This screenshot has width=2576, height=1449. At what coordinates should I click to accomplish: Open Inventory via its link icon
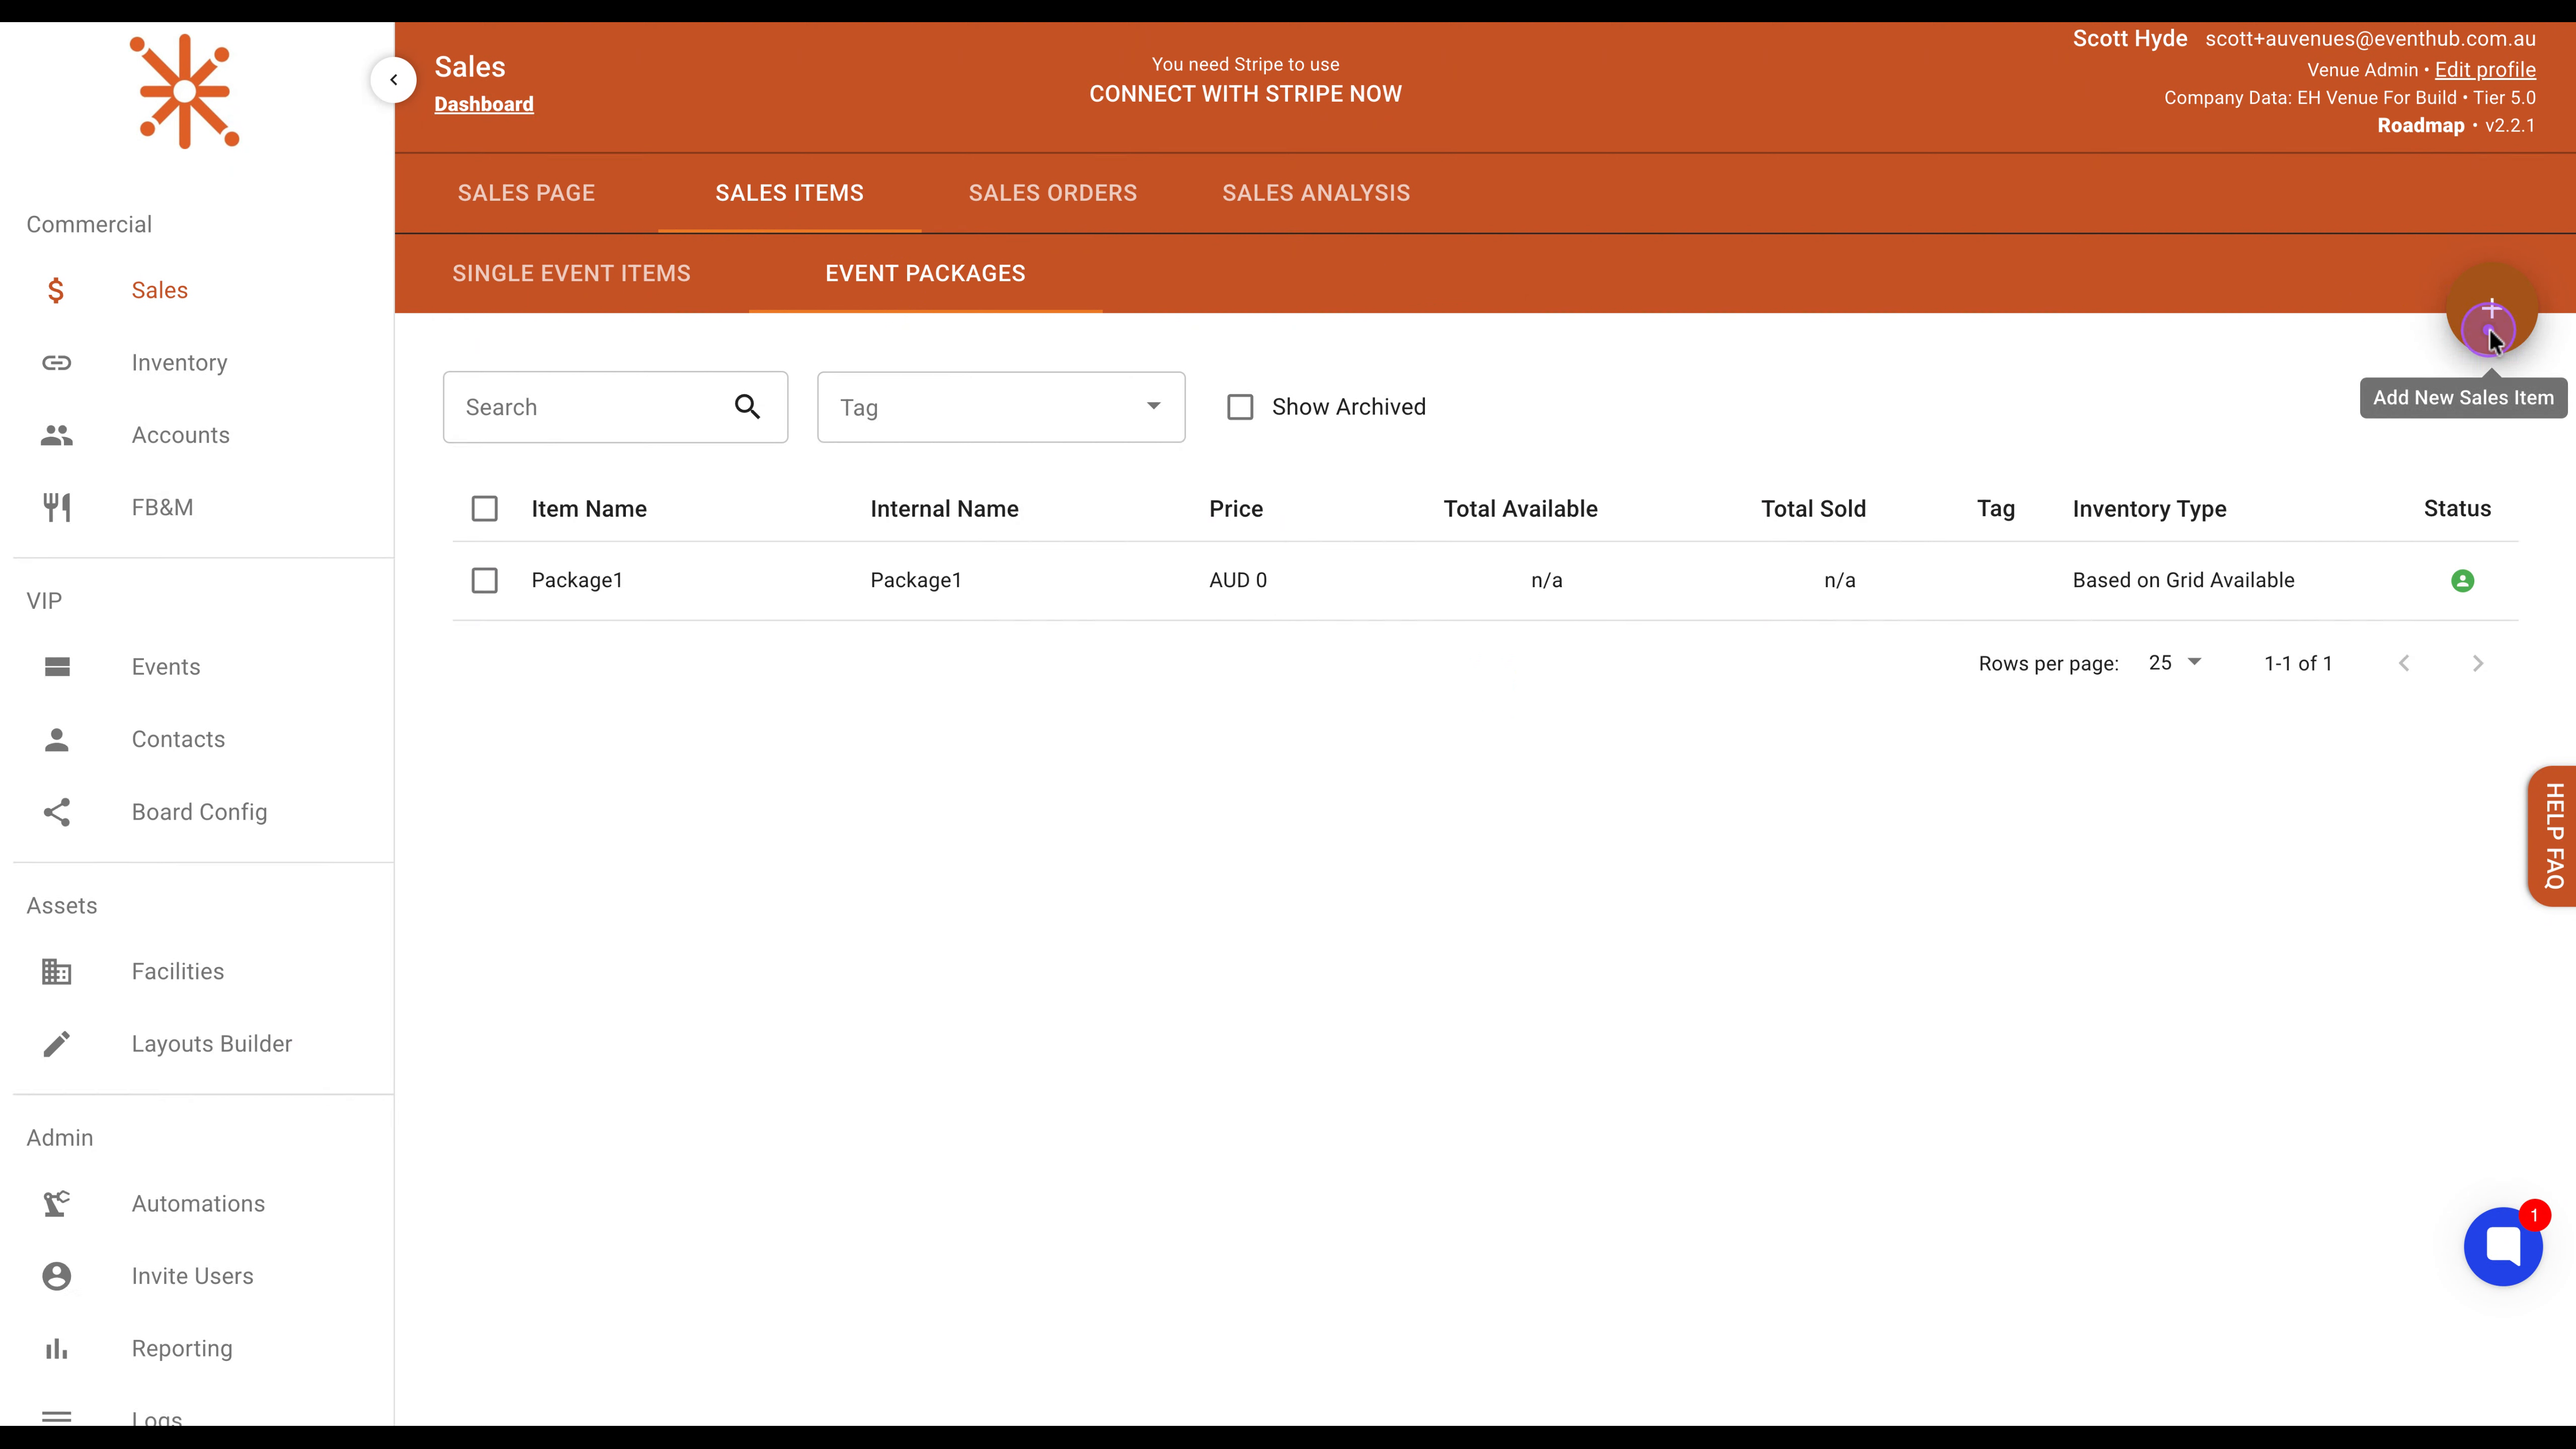pos(57,363)
